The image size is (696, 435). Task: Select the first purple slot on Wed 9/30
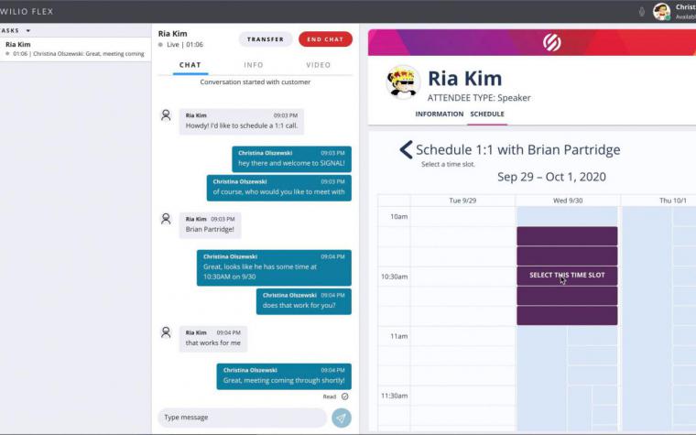point(567,236)
